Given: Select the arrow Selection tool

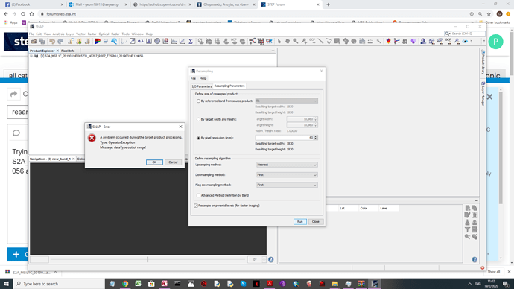Looking at the screenshot, I should [279, 41].
